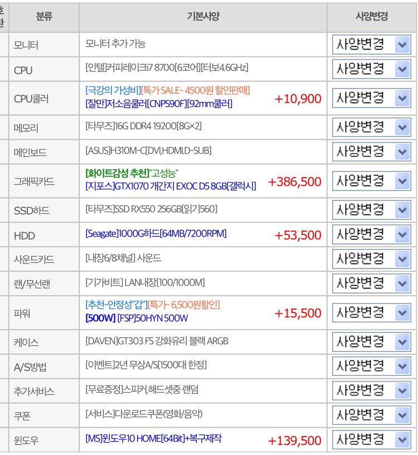This screenshot has width=418, height=455.
Task: Click the 추가서비스 category label
Action: pyautogui.click(x=34, y=392)
